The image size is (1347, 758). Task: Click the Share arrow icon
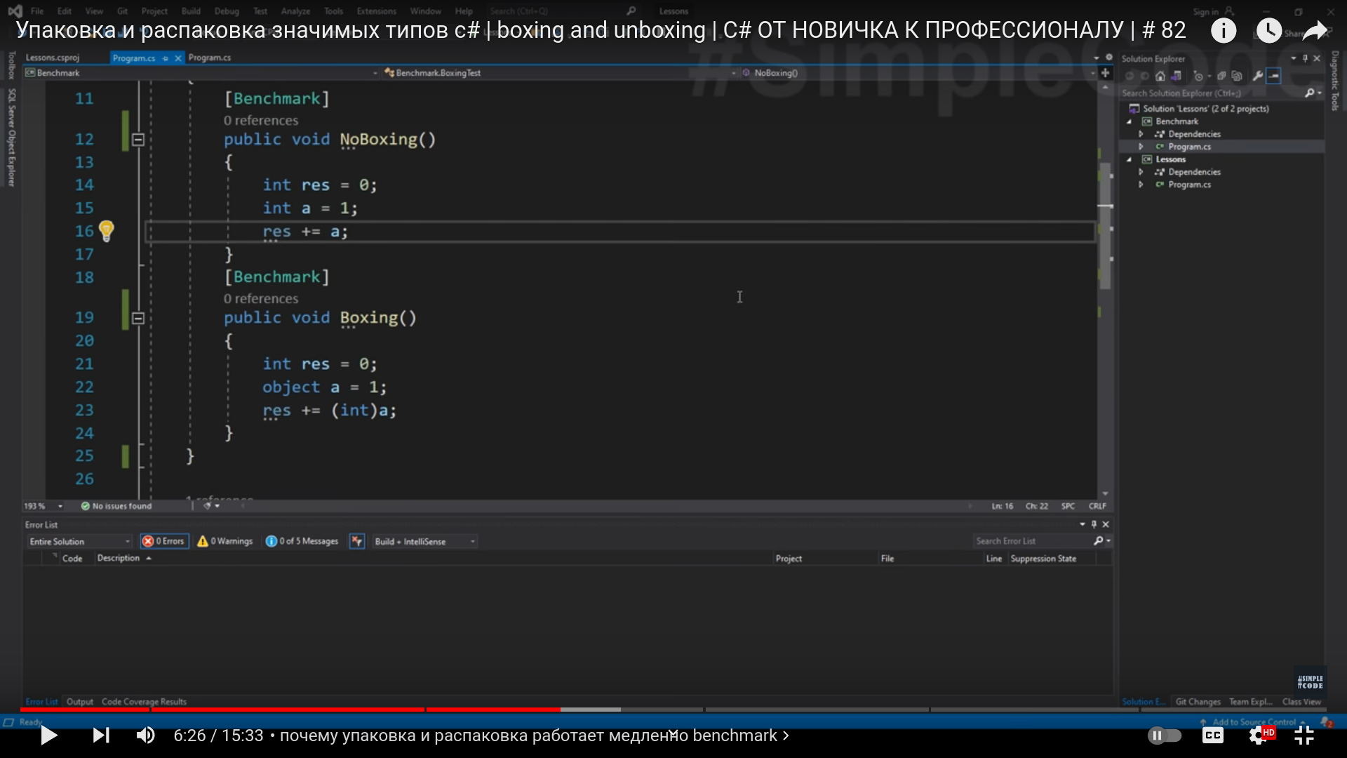point(1315,31)
